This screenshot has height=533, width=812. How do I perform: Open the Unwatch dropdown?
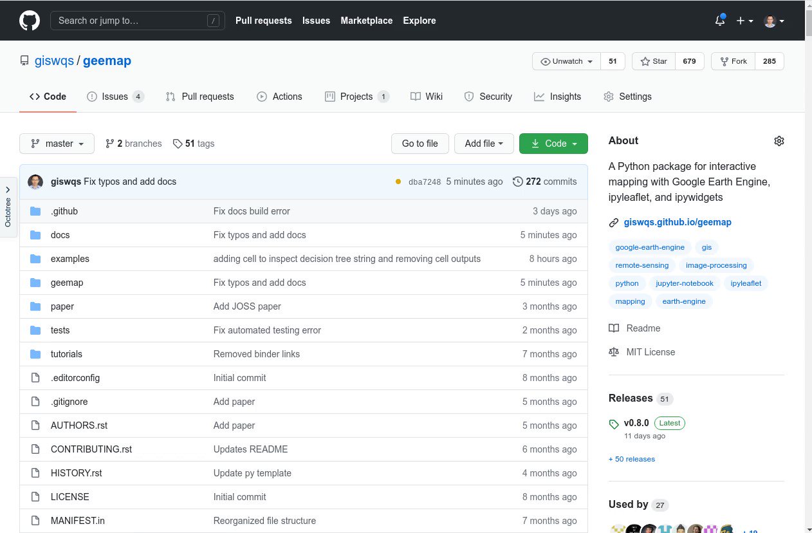(x=566, y=61)
